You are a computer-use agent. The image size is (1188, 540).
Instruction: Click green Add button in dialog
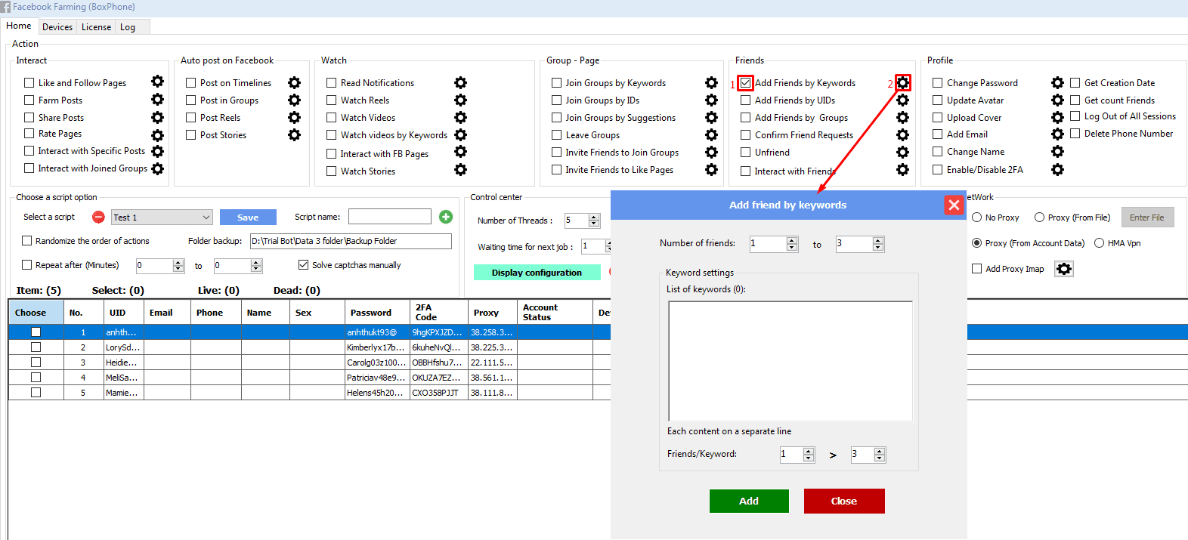pyautogui.click(x=749, y=501)
